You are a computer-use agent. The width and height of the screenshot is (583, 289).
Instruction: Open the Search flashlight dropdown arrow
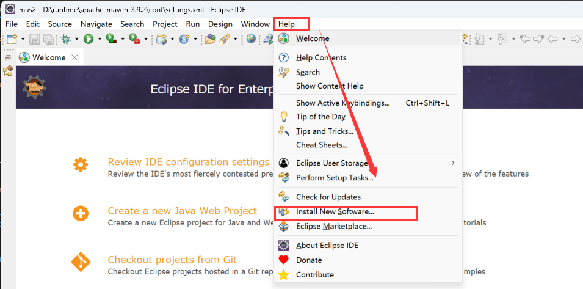(x=236, y=38)
